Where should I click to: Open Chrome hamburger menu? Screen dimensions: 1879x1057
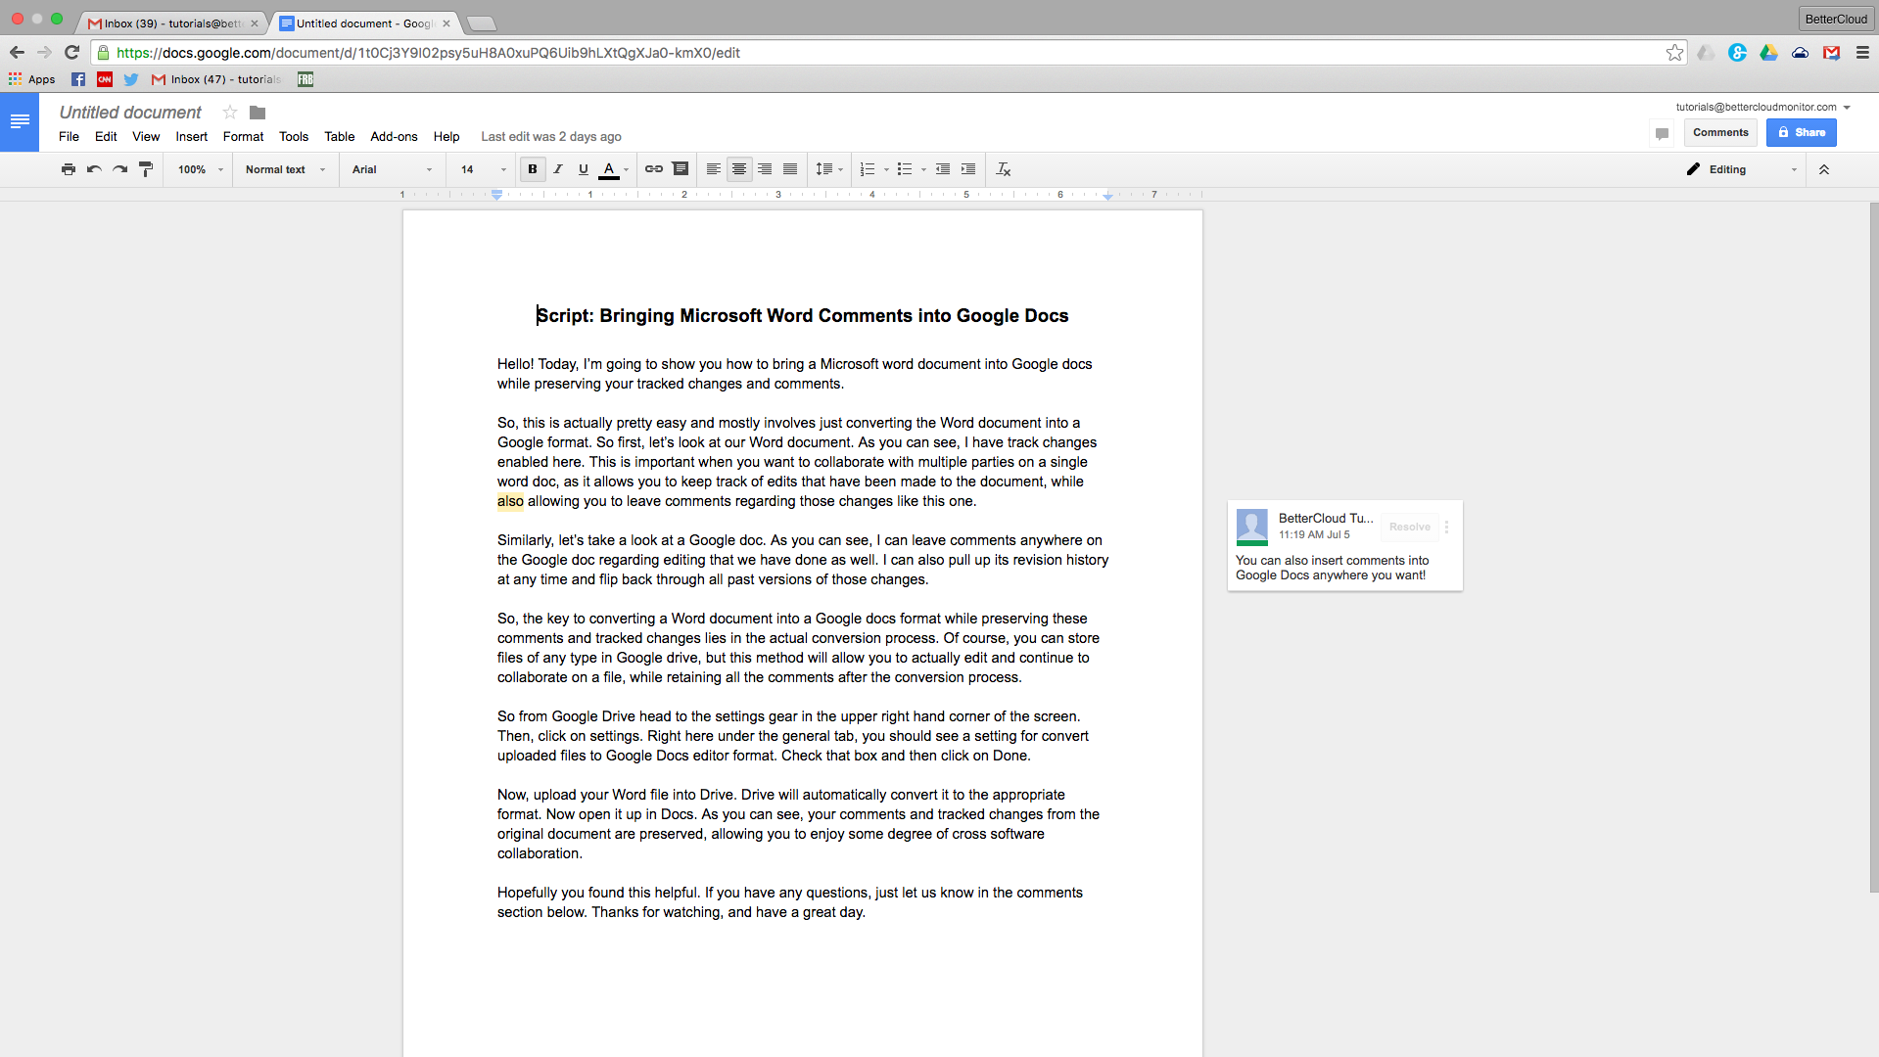(1862, 53)
